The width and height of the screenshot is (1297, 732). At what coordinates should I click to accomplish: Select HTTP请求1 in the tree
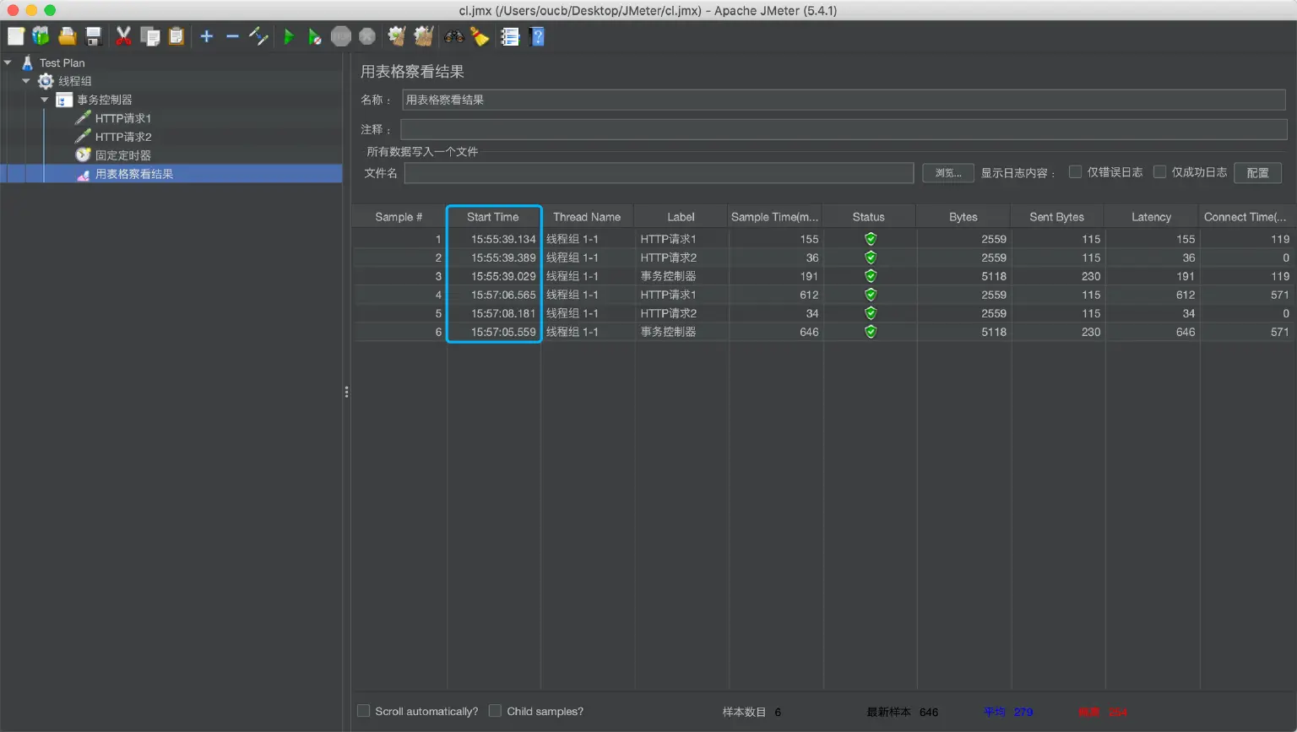[x=122, y=118]
